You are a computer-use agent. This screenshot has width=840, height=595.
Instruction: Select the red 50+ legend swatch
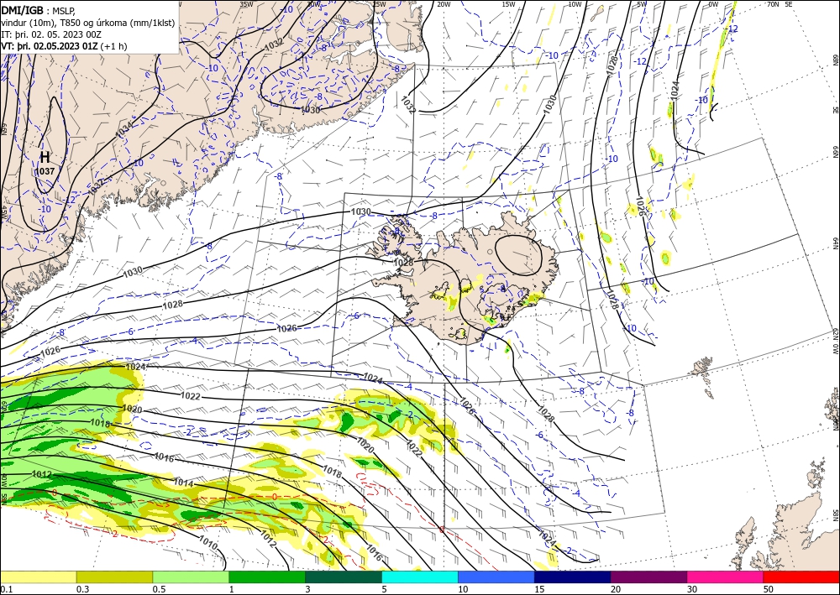pyautogui.click(x=801, y=577)
